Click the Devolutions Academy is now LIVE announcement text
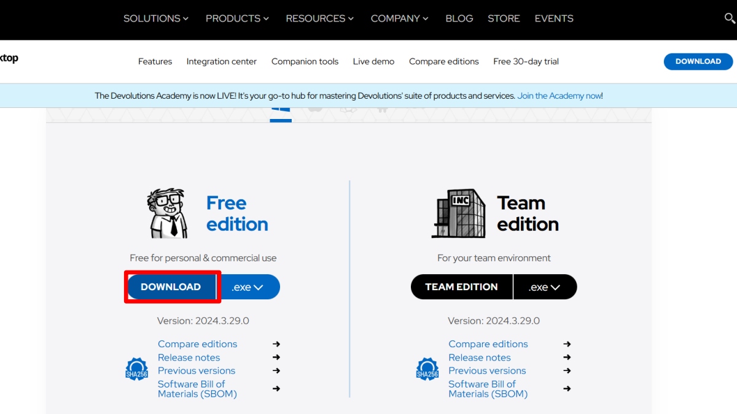 click(305, 96)
